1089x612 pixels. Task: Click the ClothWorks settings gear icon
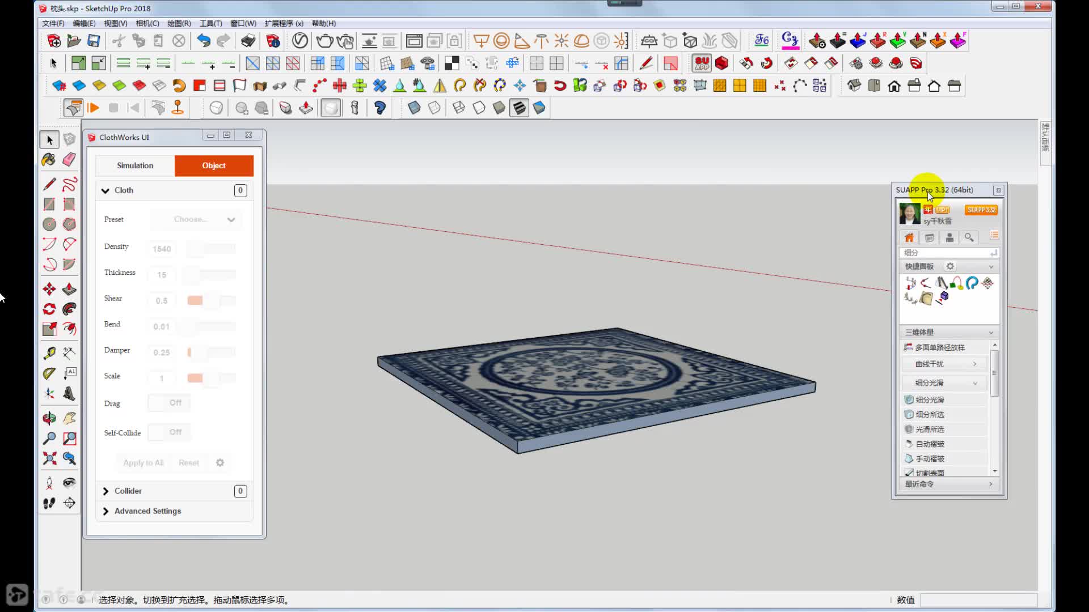point(219,462)
